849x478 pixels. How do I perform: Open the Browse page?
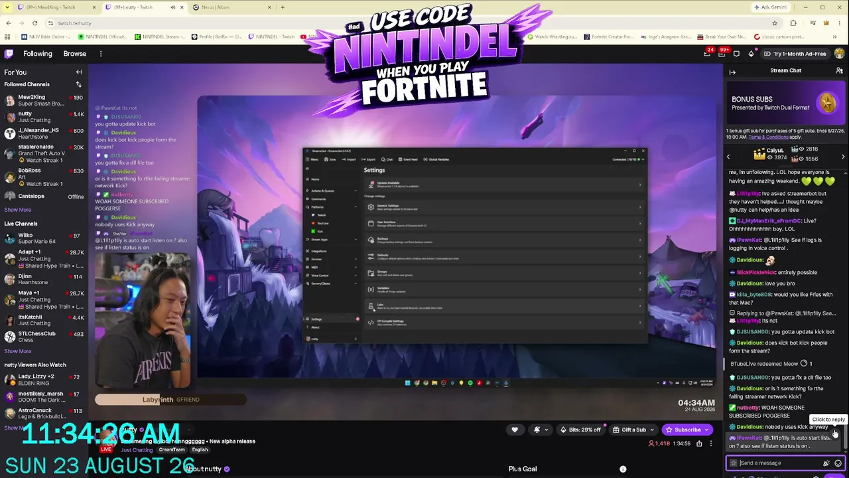(x=75, y=54)
